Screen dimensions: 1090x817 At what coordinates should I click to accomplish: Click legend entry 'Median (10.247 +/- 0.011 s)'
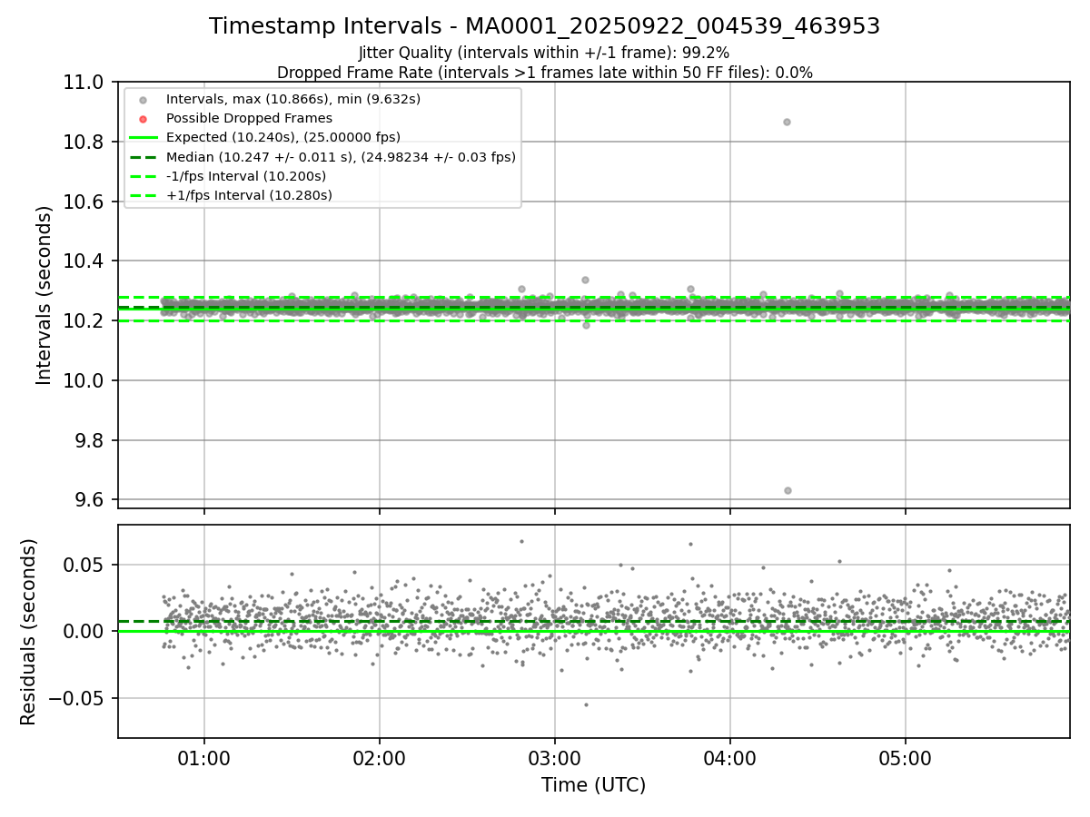[341, 157]
